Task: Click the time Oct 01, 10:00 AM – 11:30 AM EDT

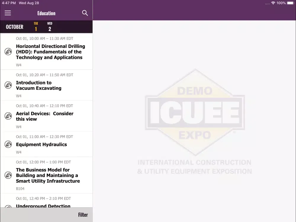Action: (x=45, y=38)
